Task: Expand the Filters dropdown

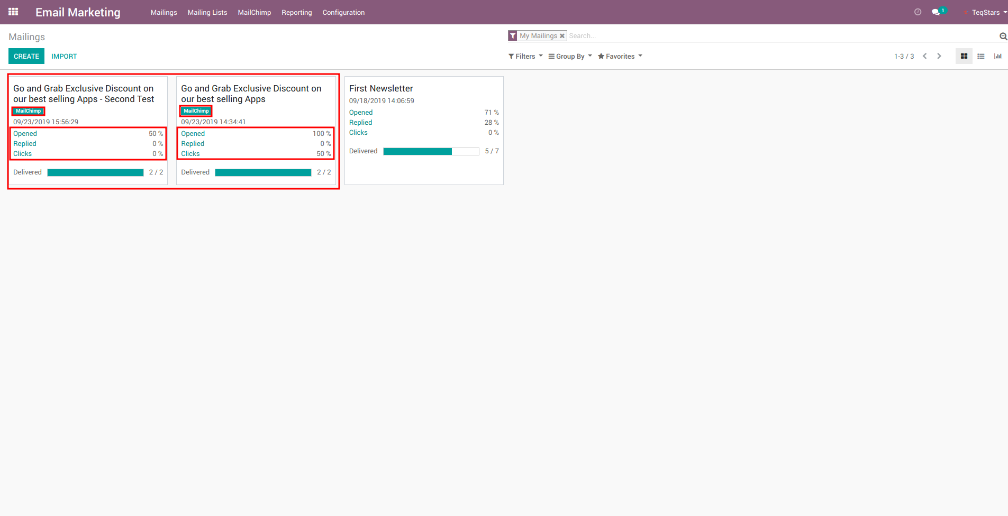Action: (525, 56)
